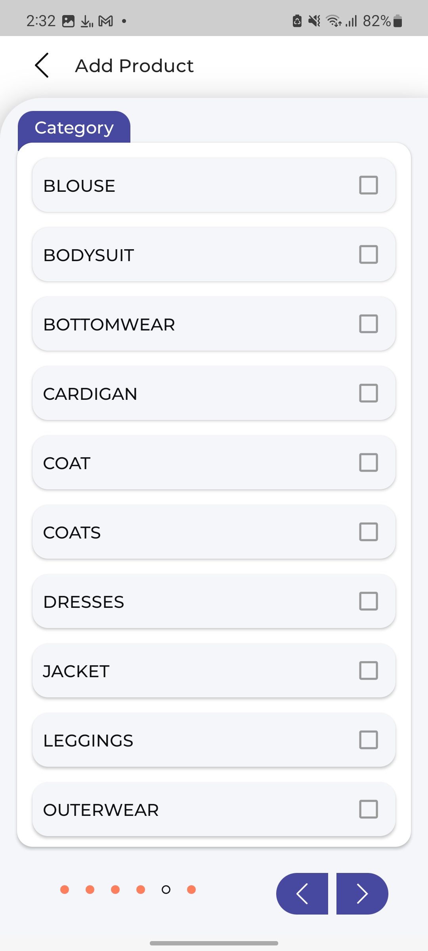Image resolution: width=428 pixels, height=951 pixels.
Task: Tap the download icon in status bar
Action: point(87,21)
